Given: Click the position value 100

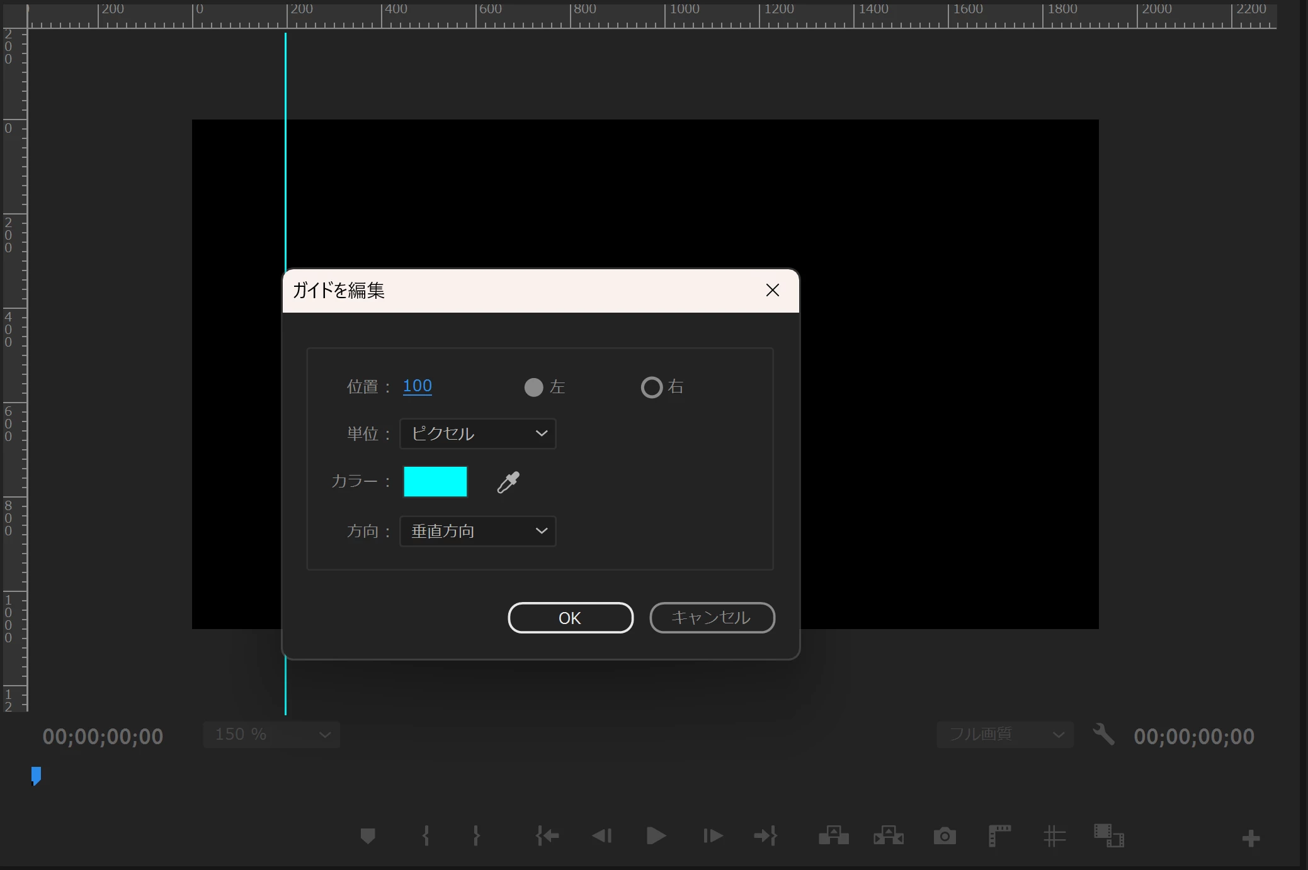Looking at the screenshot, I should coord(417,386).
